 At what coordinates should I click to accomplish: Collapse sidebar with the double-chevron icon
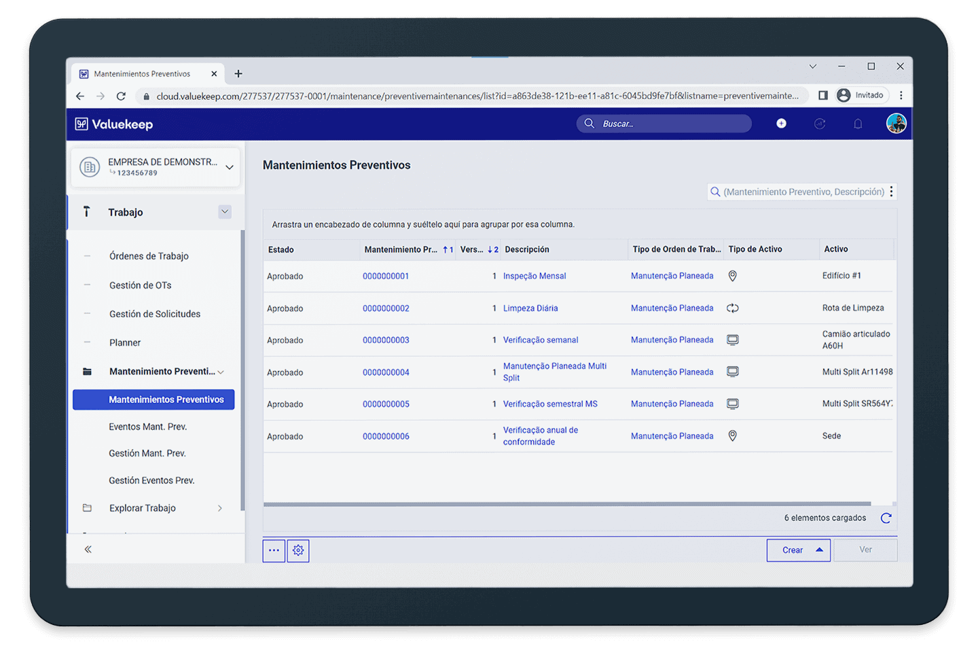88,550
